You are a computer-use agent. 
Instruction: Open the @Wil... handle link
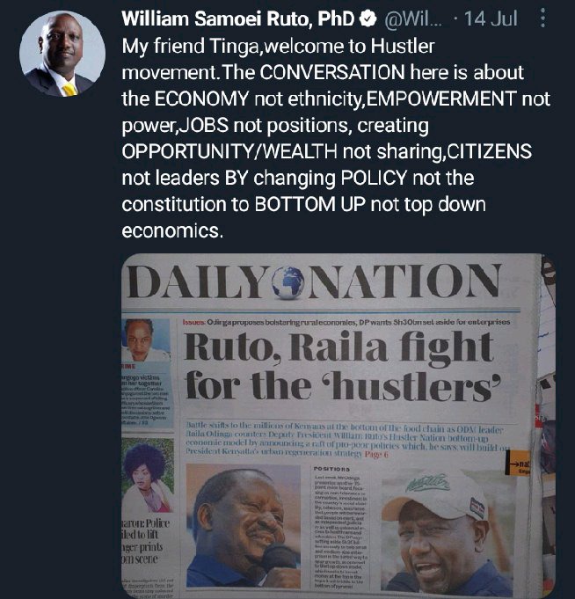click(412, 18)
